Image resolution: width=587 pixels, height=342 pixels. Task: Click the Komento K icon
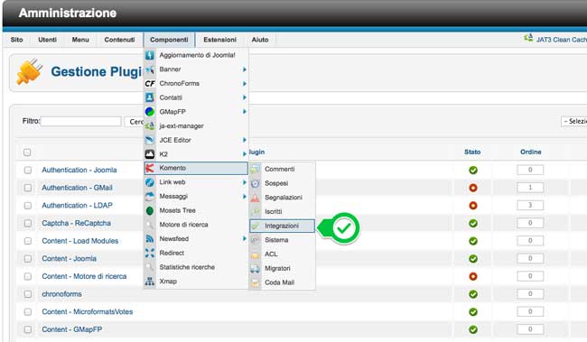coord(150,169)
